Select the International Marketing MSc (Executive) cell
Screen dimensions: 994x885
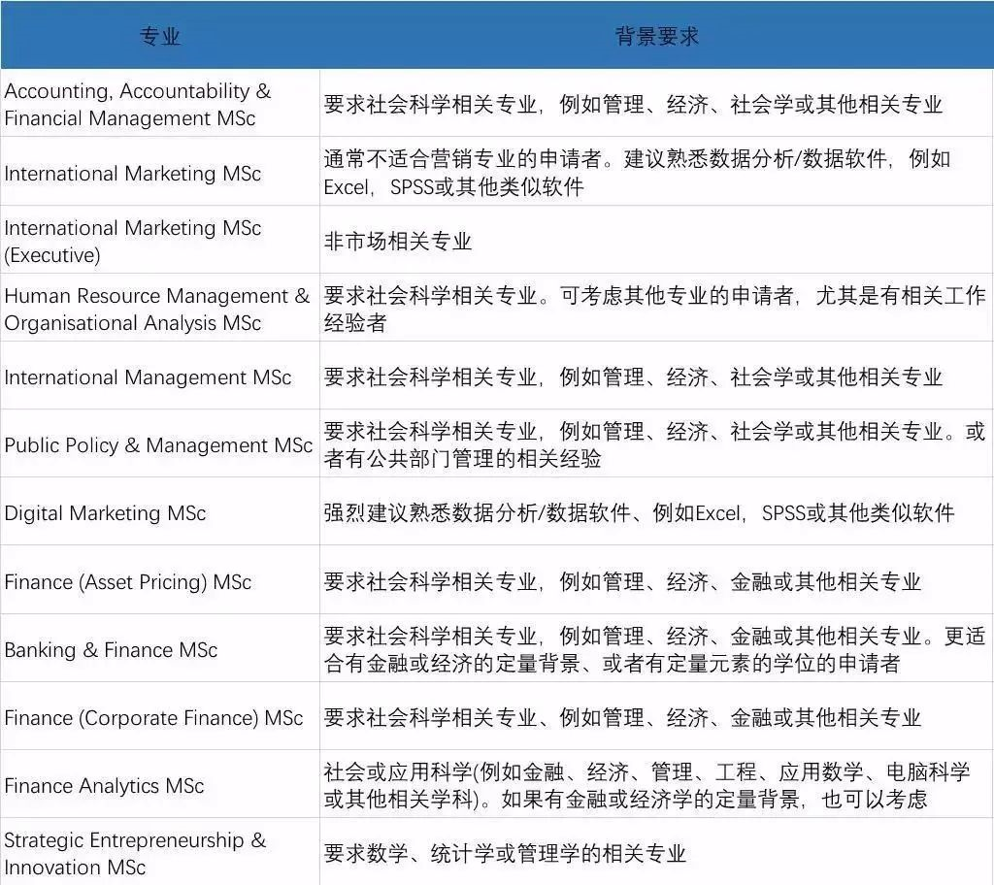(133, 242)
